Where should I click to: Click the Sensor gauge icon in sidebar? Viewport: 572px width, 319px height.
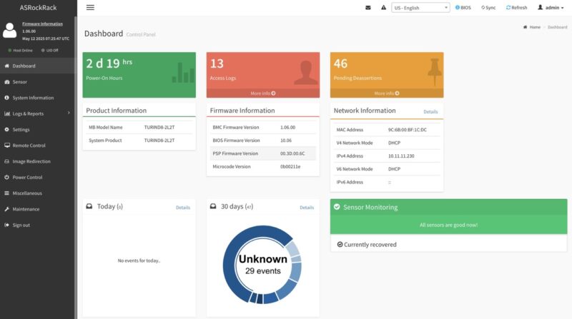tap(7, 82)
